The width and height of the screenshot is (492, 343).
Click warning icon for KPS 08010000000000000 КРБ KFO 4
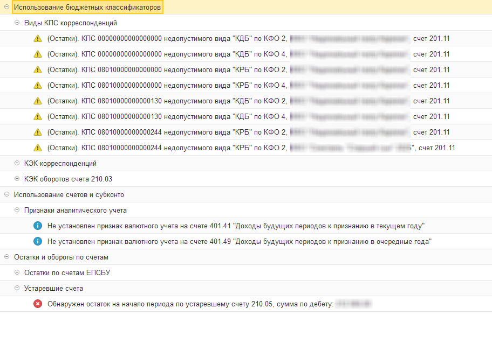click(37, 86)
